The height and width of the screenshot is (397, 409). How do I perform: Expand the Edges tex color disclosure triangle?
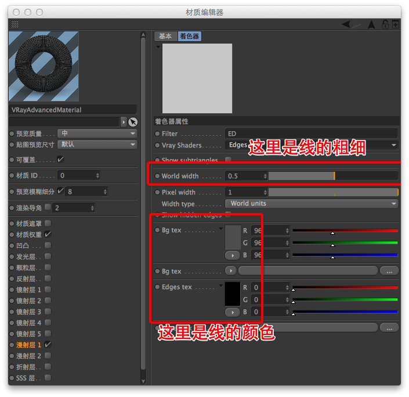[x=220, y=286]
